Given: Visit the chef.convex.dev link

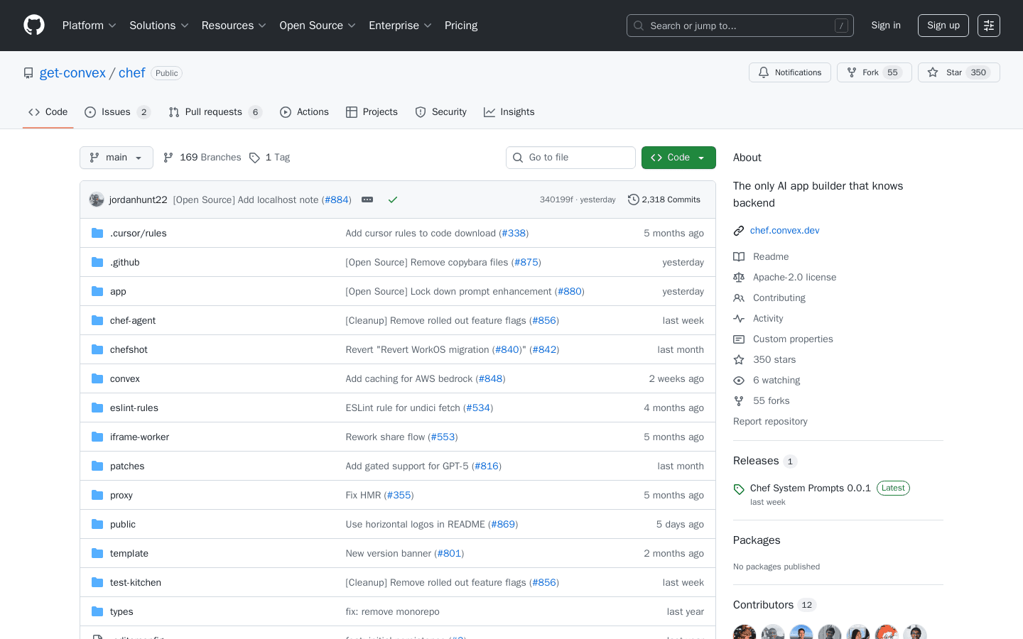Looking at the screenshot, I should coord(784,230).
